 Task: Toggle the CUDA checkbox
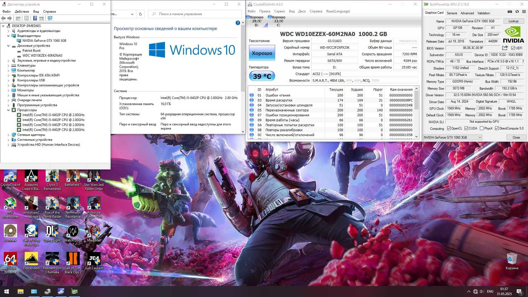pyautogui.click(x=466, y=128)
